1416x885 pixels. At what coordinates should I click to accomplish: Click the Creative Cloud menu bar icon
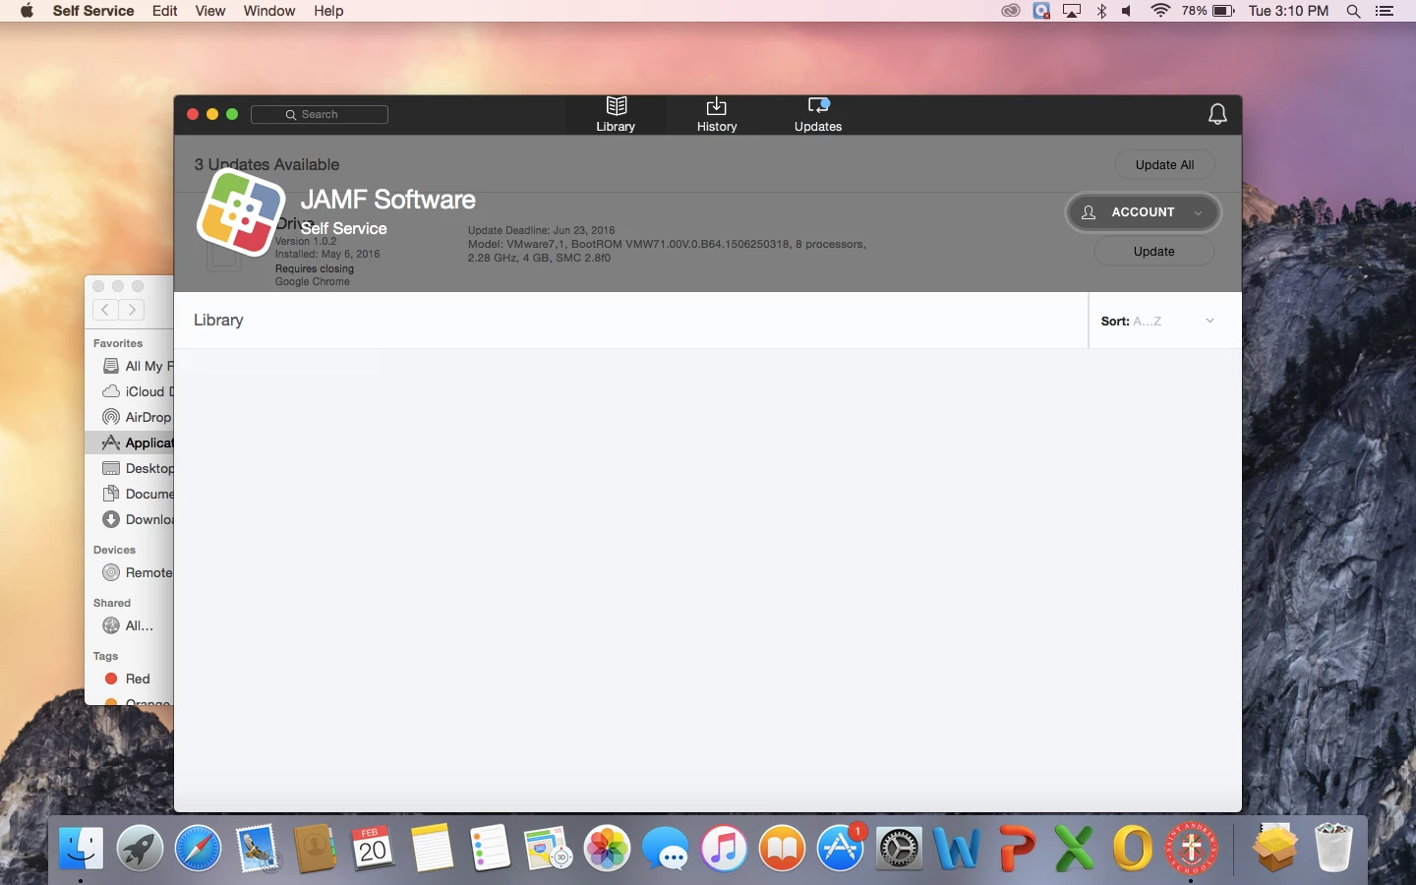[x=1011, y=11]
